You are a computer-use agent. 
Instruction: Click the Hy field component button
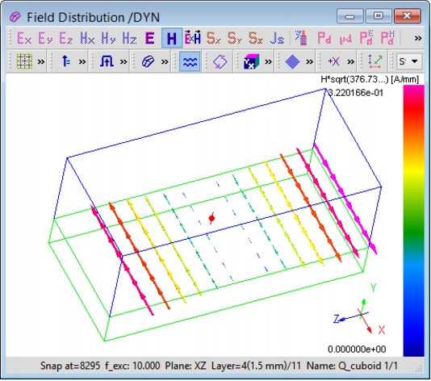108,38
